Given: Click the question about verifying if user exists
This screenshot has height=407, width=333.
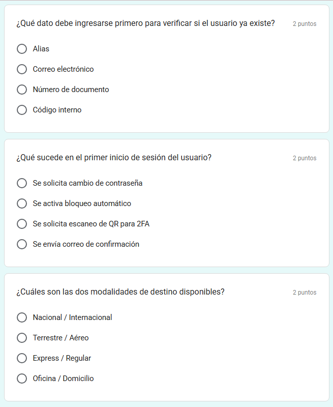Looking at the screenshot, I should pos(145,23).
